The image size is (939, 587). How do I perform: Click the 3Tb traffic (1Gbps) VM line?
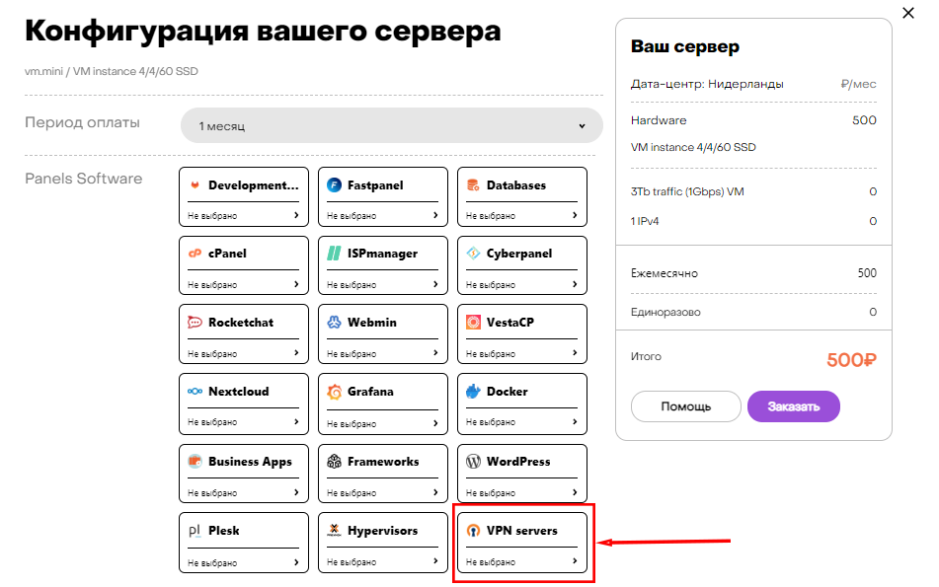[687, 191]
